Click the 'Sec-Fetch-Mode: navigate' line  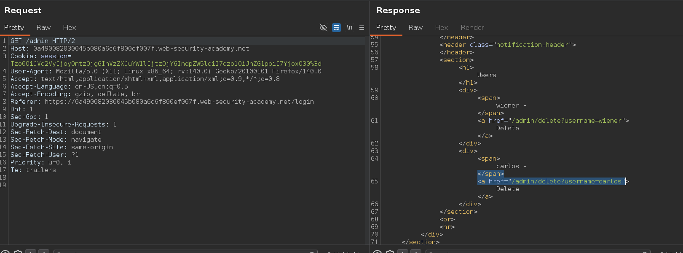[x=56, y=140]
